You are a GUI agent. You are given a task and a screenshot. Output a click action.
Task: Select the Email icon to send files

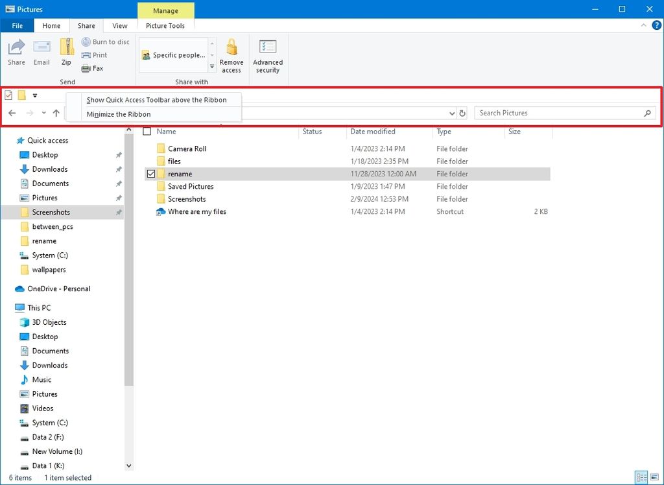pos(41,52)
